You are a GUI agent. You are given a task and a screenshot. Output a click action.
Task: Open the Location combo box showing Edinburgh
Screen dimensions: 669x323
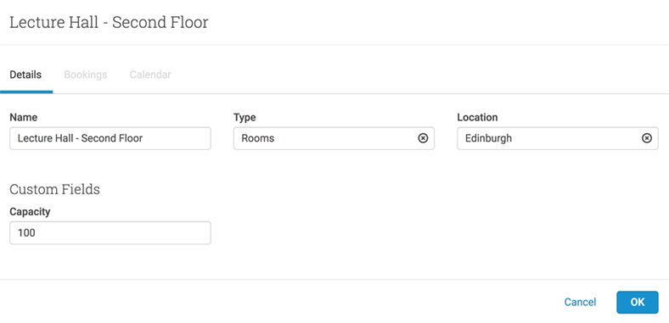click(x=557, y=138)
